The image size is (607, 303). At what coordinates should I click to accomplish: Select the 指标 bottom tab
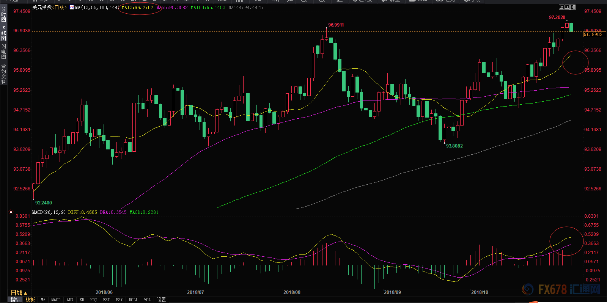(15, 300)
